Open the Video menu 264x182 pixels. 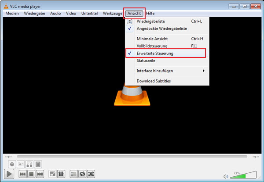tap(71, 14)
